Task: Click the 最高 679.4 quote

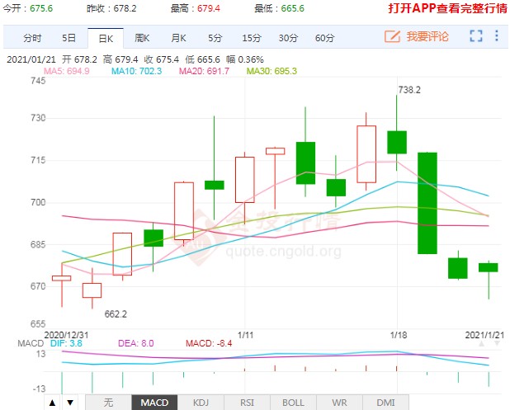Action: (196, 8)
